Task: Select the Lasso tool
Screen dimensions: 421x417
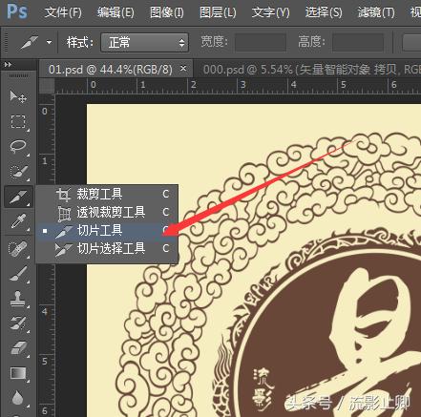Action: pyautogui.click(x=18, y=146)
